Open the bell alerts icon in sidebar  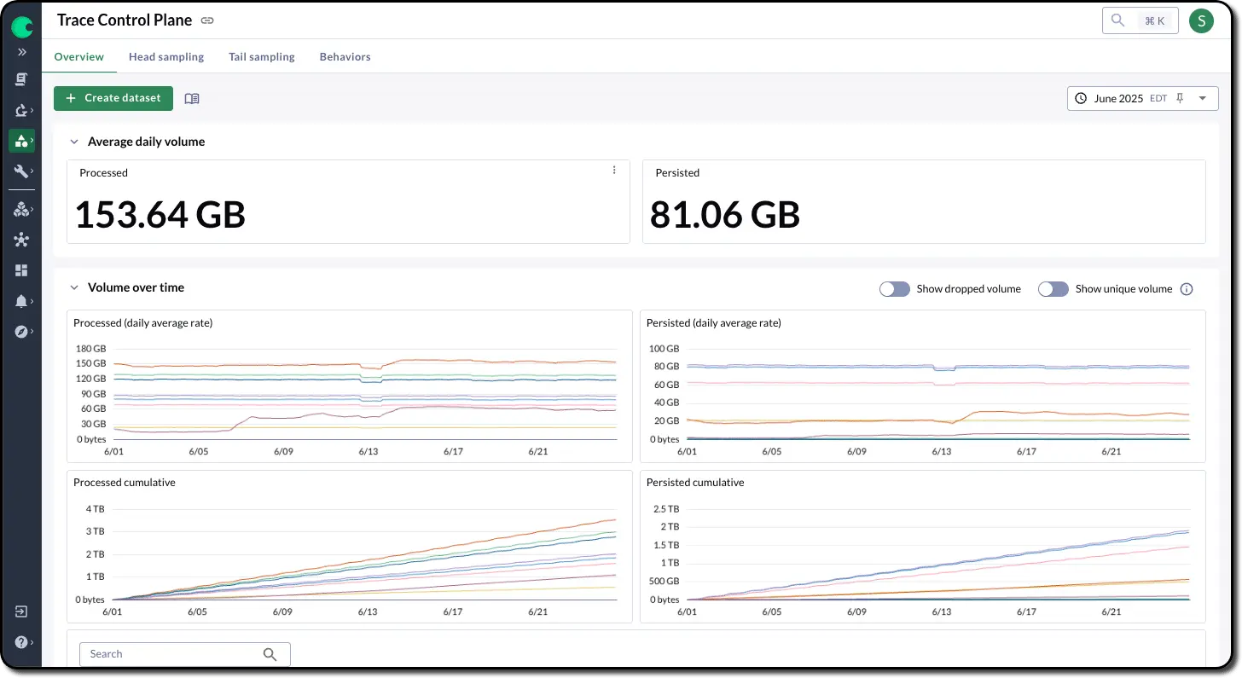[x=21, y=301]
